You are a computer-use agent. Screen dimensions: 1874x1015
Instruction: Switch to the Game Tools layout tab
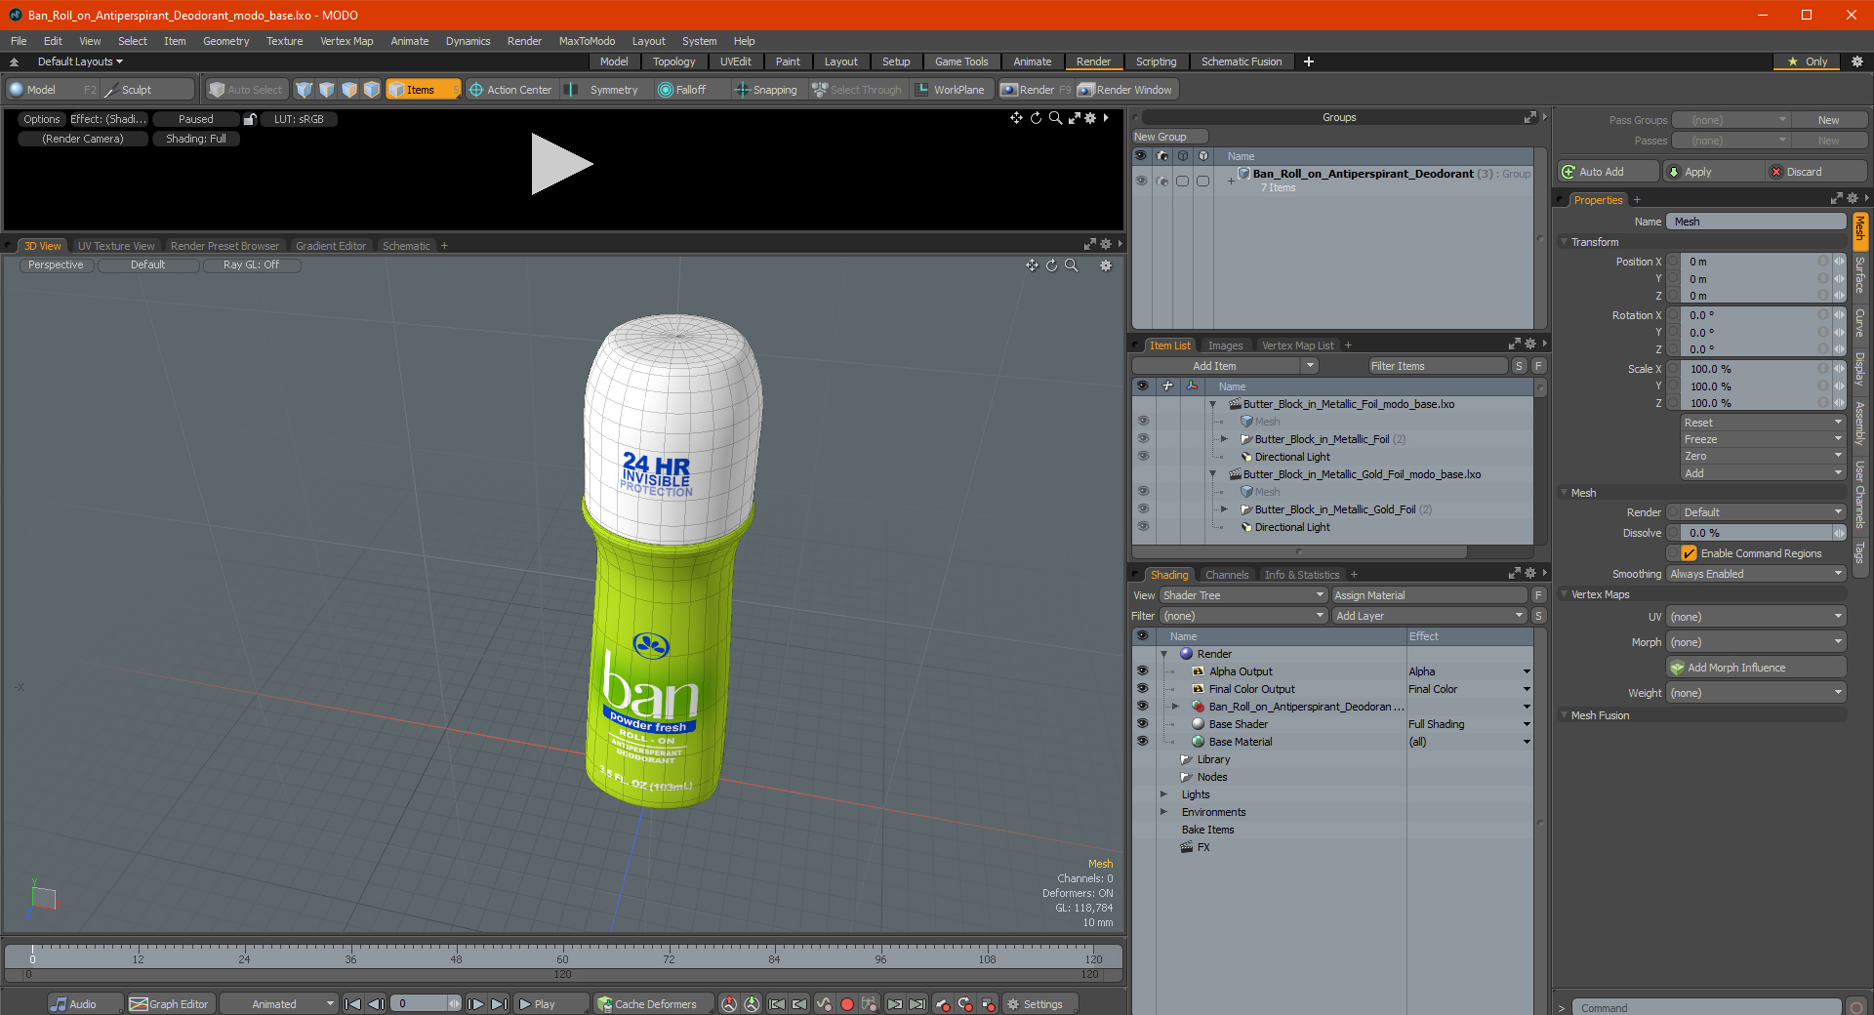[x=961, y=61]
